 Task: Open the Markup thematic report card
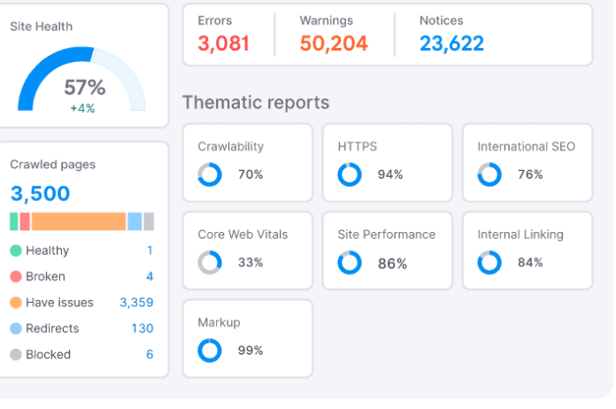tap(248, 339)
